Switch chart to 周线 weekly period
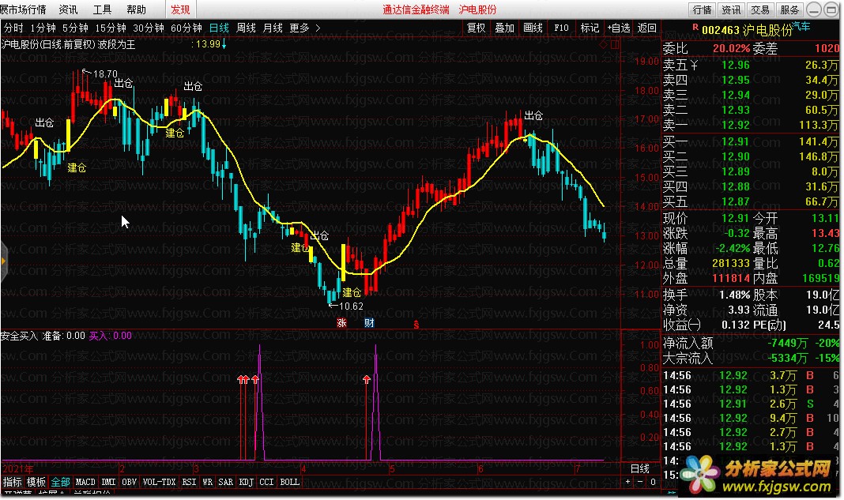This screenshot has height=500, width=844. click(247, 28)
